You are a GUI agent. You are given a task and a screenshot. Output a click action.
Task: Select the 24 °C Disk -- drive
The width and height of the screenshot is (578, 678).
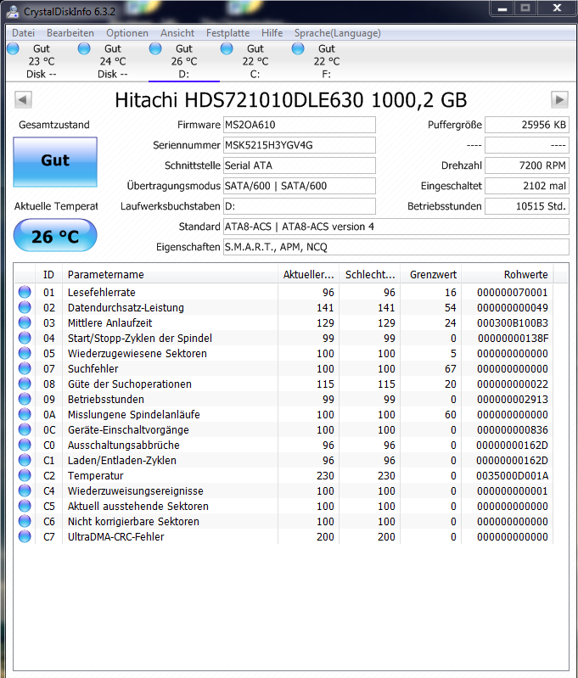pyautogui.click(x=113, y=61)
